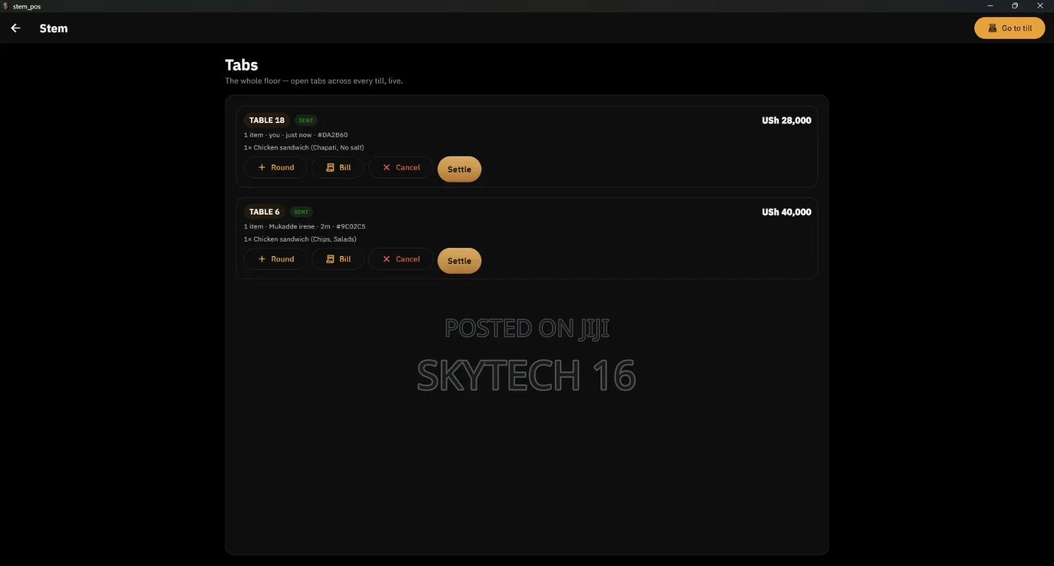Click the USh 28,000 total
Screen dimensions: 1054x566
pos(787,120)
